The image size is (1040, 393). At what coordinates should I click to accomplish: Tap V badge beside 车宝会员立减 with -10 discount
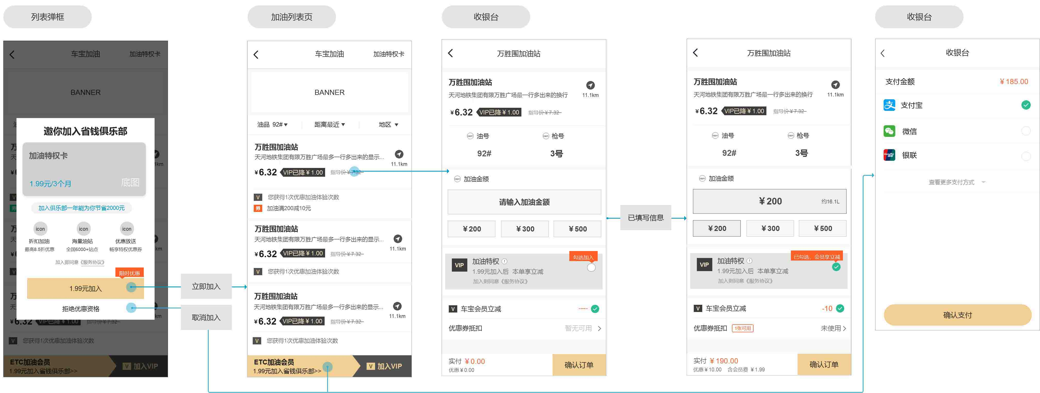pyautogui.click(x=698, y=308)
